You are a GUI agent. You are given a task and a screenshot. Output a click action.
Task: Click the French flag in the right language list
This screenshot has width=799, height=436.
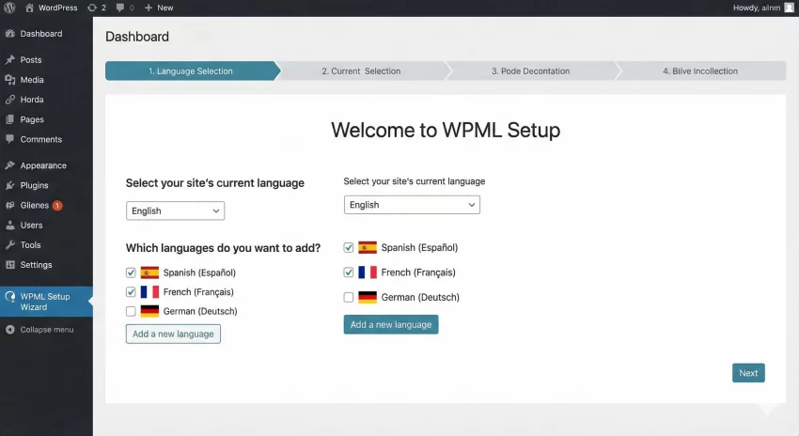click(x=368, y=272)
